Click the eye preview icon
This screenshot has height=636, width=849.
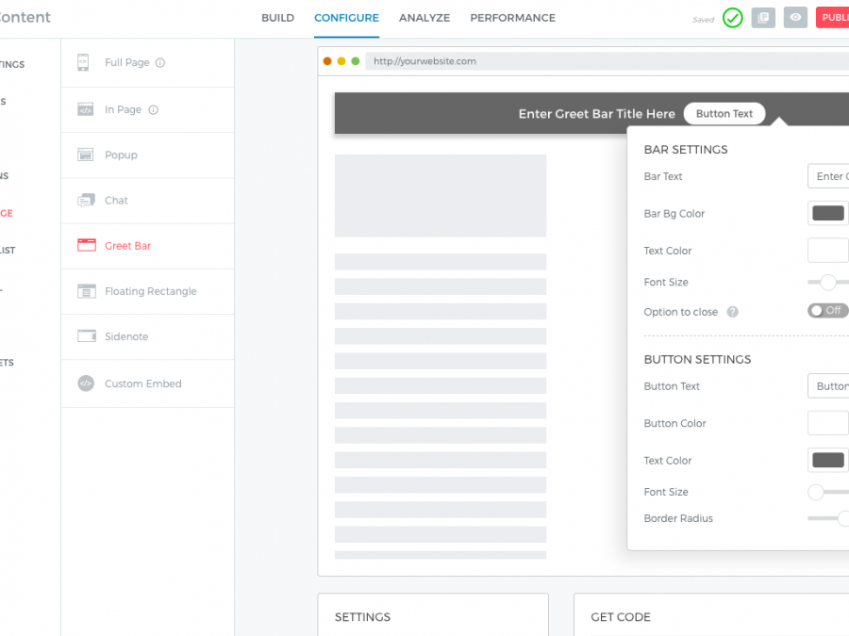pyautogui.click(x=795, y=18)
